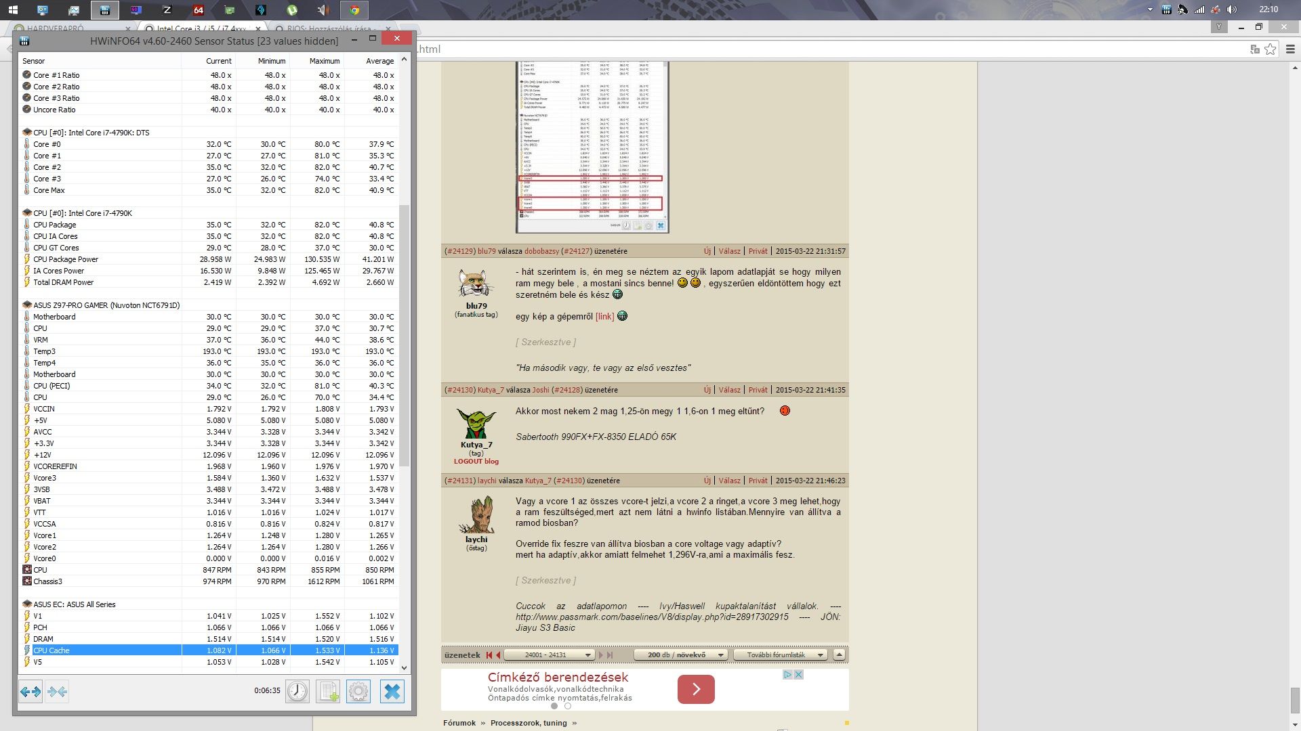The width and height of the screenshot is (1301, 731).
Task: Close the ad with its X icon
Action: point(798,675)
